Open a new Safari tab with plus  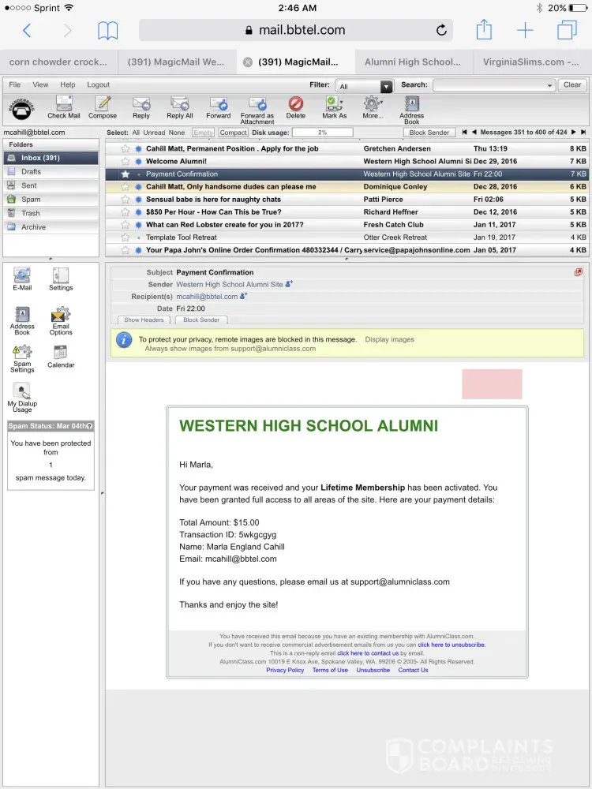tap(525, 30)
